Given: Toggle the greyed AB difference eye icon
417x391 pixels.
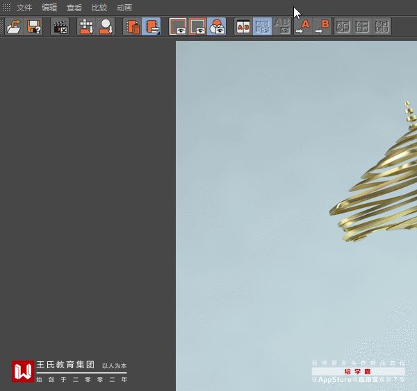Looking at the screenshot, I should coord(281,26).
